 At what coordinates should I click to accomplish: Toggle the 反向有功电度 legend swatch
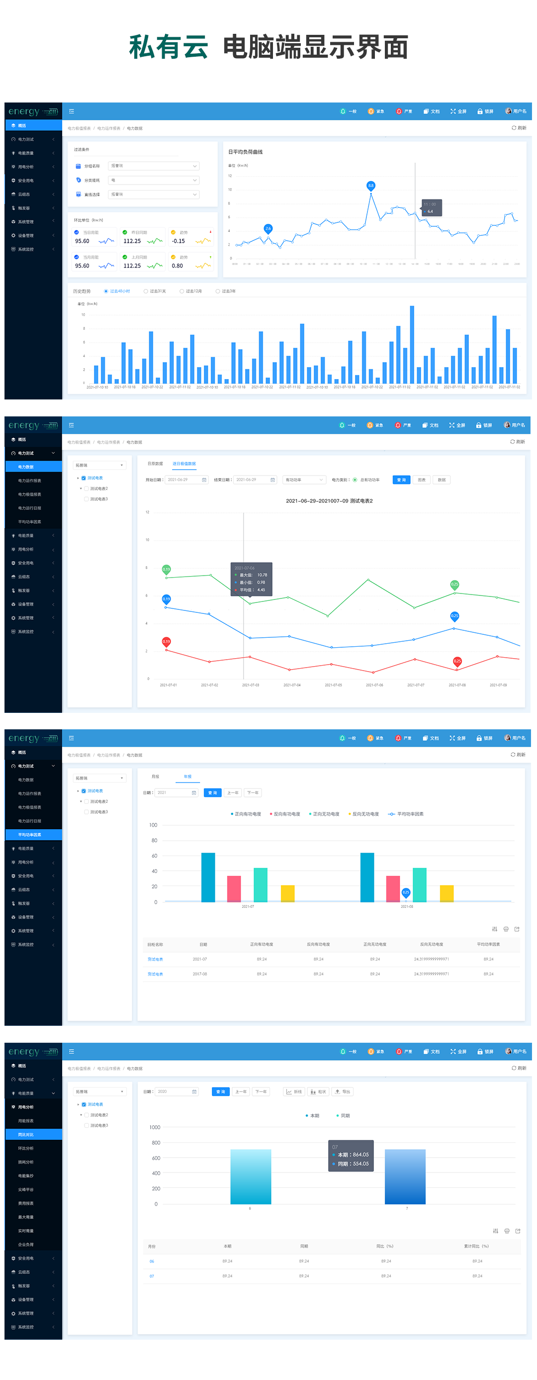tap(271, 814)
